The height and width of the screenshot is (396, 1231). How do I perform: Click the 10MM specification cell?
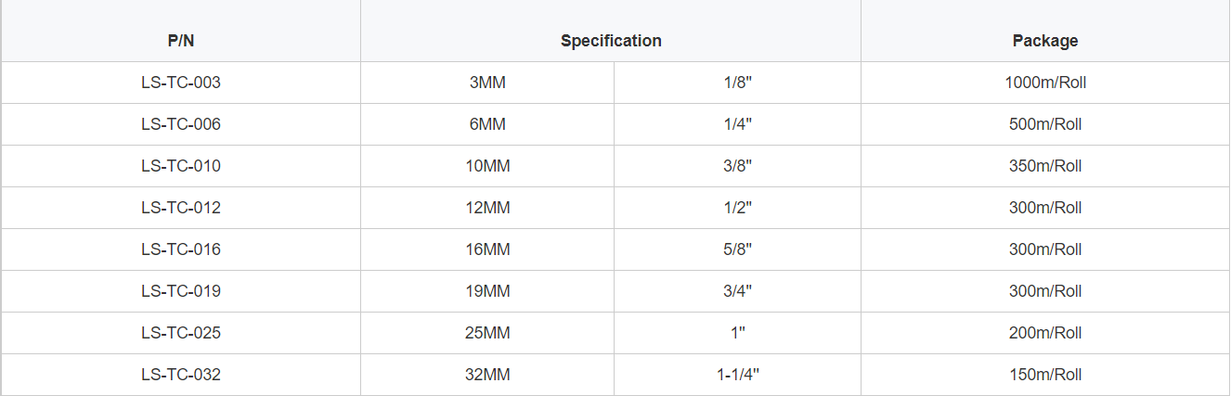click(x=487, y=166)
